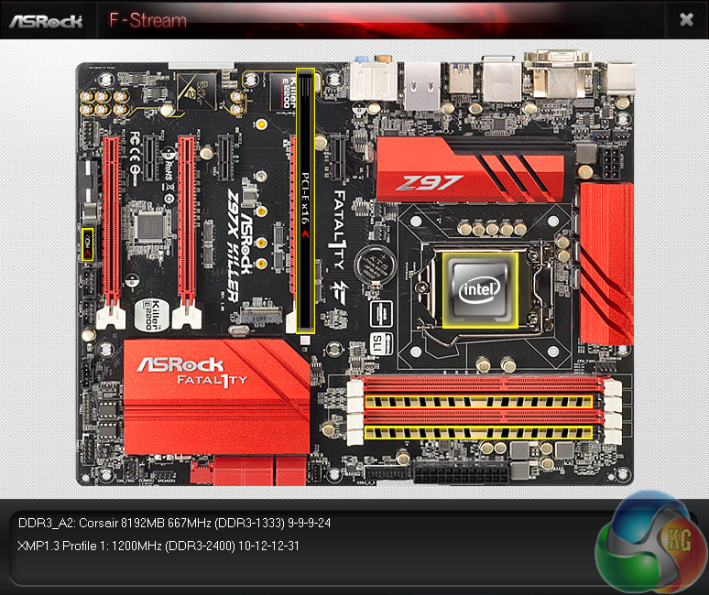The image size is (709, 595).
Task: Click the ASRock logo in title bar
Action: [x=46, y=21]
